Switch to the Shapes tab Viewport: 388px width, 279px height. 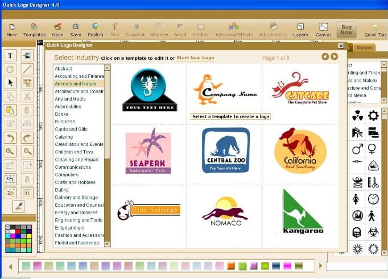tap(364, 48)
